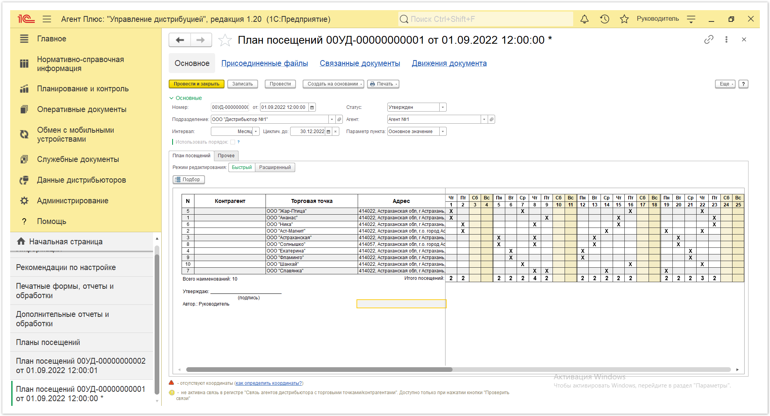
Task: Expand the Агент dropdown
Action: coord(484,119)
